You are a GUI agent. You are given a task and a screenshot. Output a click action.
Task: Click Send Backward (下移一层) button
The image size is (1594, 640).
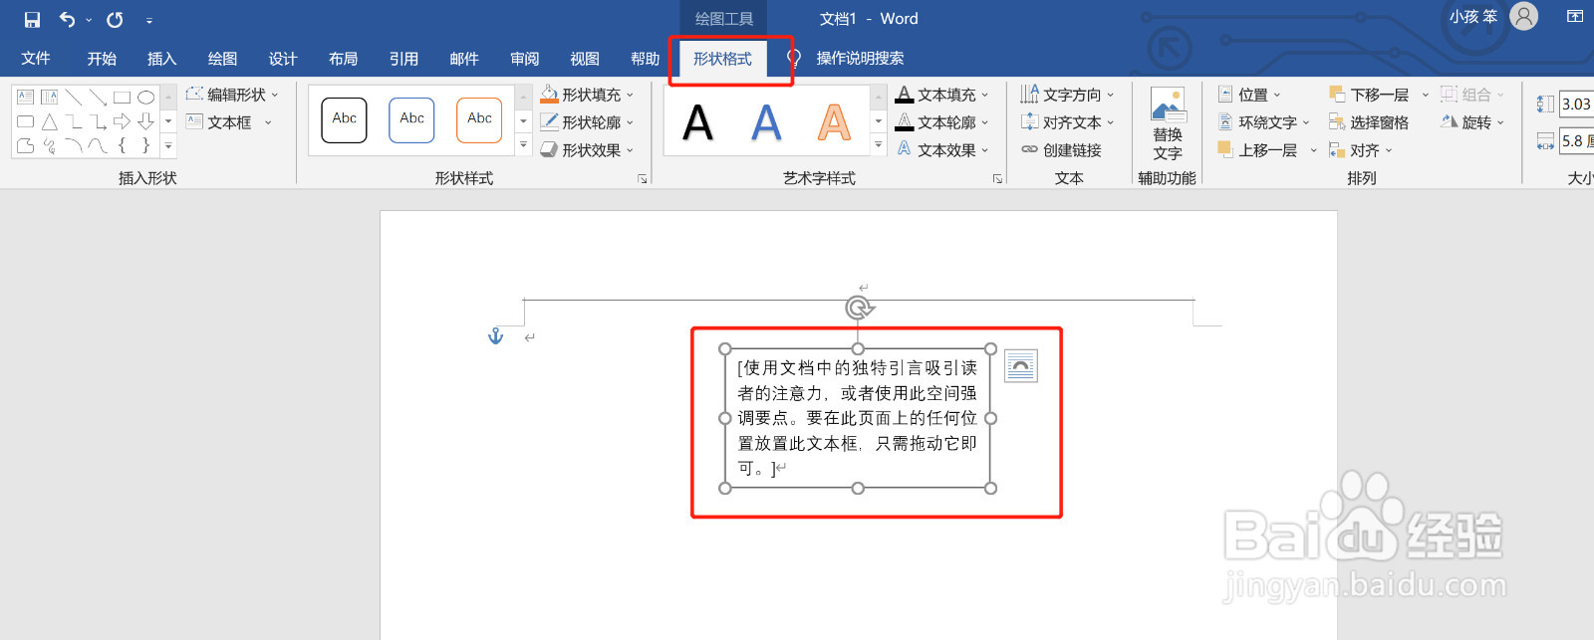coord(1369,95)
